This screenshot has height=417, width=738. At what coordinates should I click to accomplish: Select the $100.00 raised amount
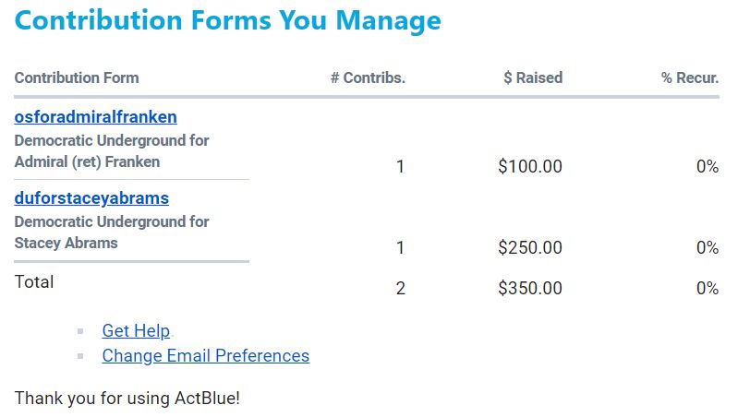[530, 167]
